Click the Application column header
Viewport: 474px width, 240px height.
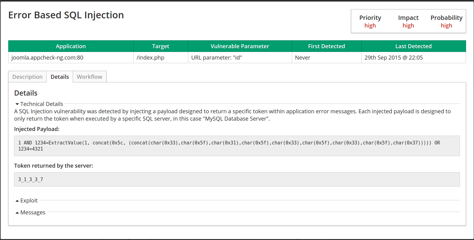(x=71, y=46)
